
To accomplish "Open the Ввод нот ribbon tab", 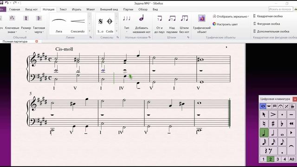I will coord(32,9).
